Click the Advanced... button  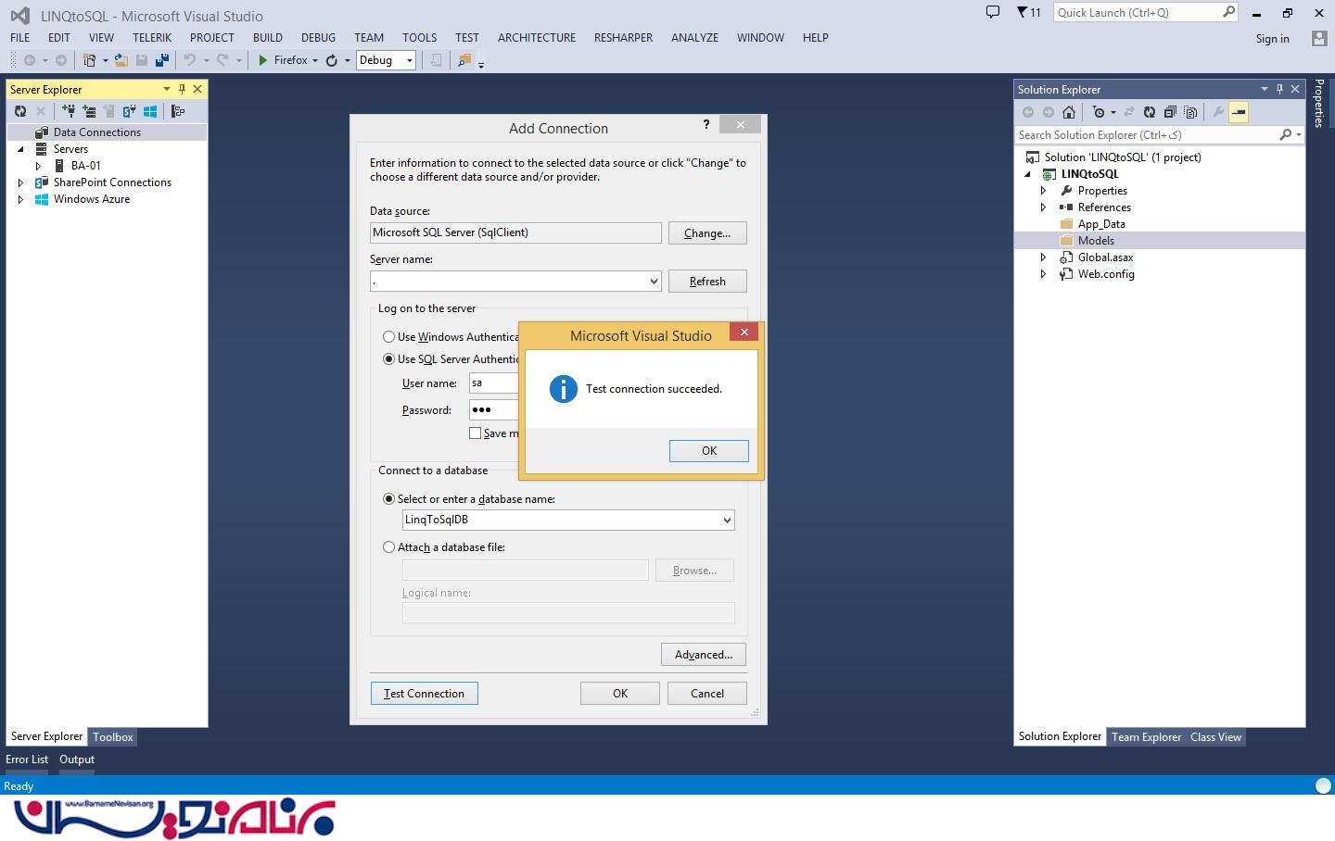[x=703, y=655]
